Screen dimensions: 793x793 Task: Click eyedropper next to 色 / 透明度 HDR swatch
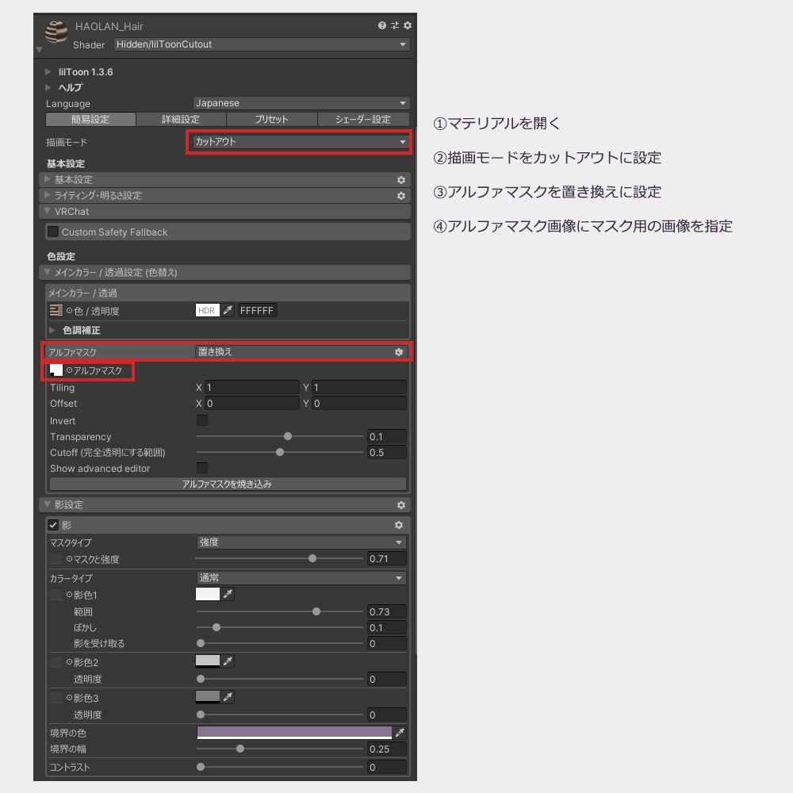[x=228, y=310]
